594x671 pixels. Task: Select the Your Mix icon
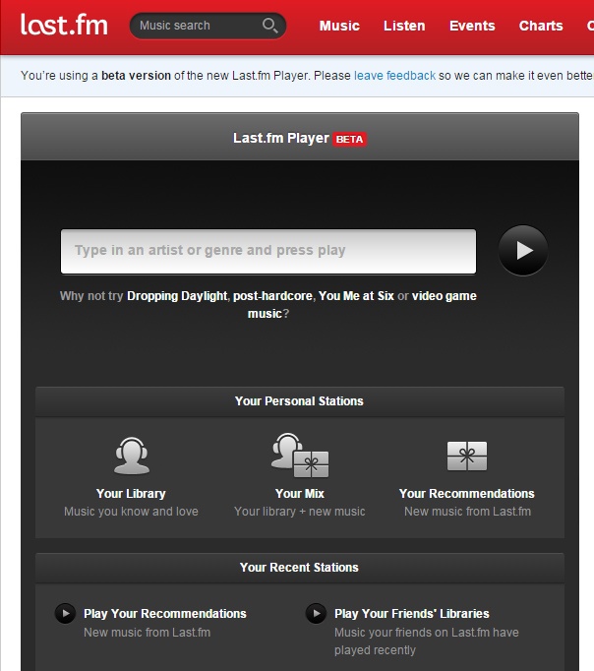coord(300,456)
